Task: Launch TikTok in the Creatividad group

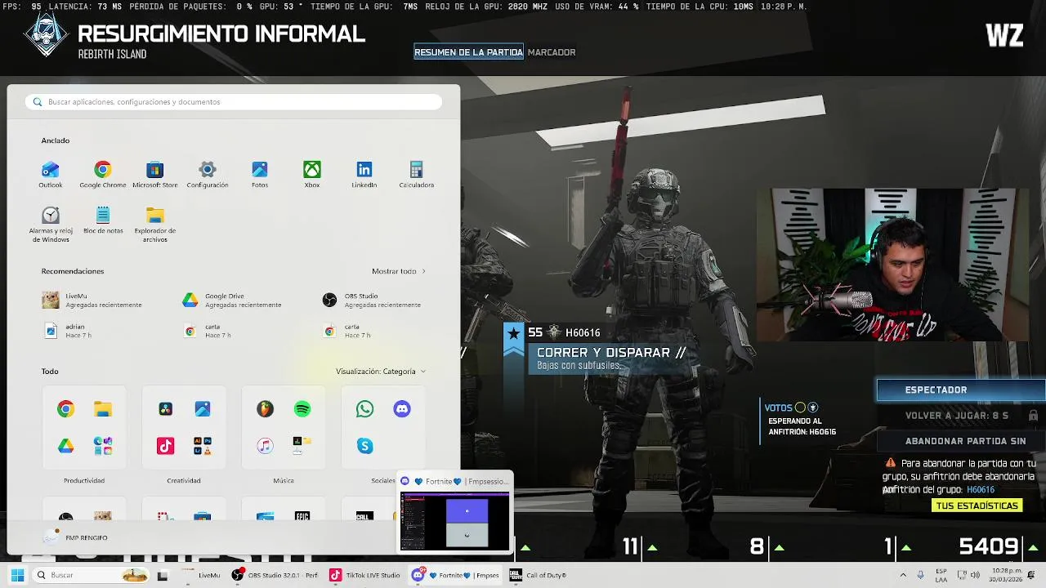Action: [x=165, y=446]
